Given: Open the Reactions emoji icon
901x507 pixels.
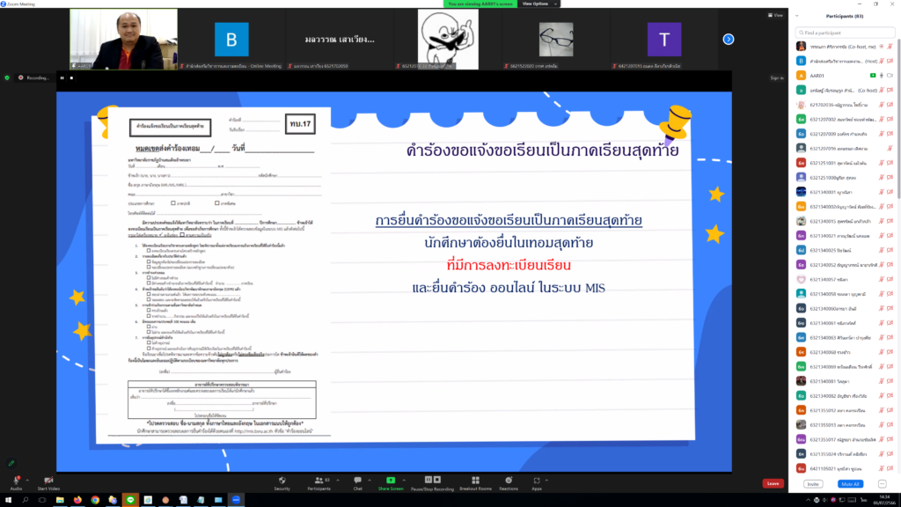Looking at the screenshot, I should [509, 480].
